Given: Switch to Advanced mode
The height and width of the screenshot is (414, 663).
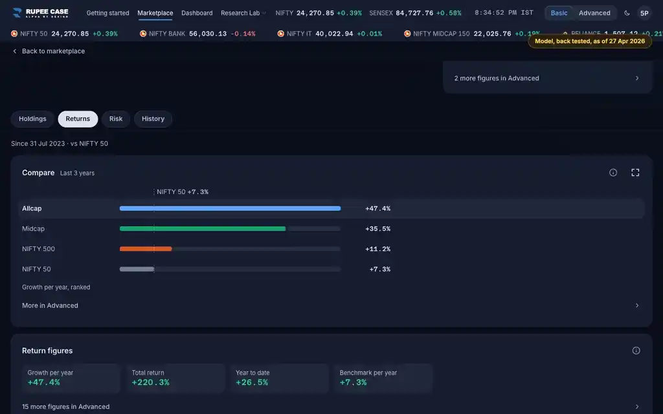Looking at the screenshot, I should (x=594, y=13).
